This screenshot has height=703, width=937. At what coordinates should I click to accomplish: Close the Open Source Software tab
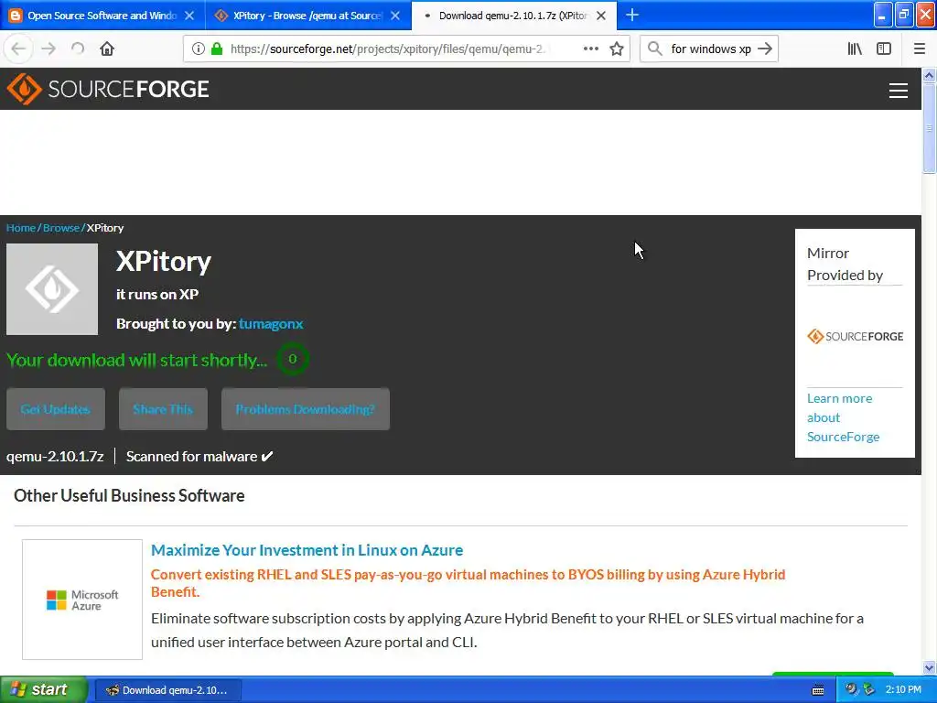[x=189, y=16]
